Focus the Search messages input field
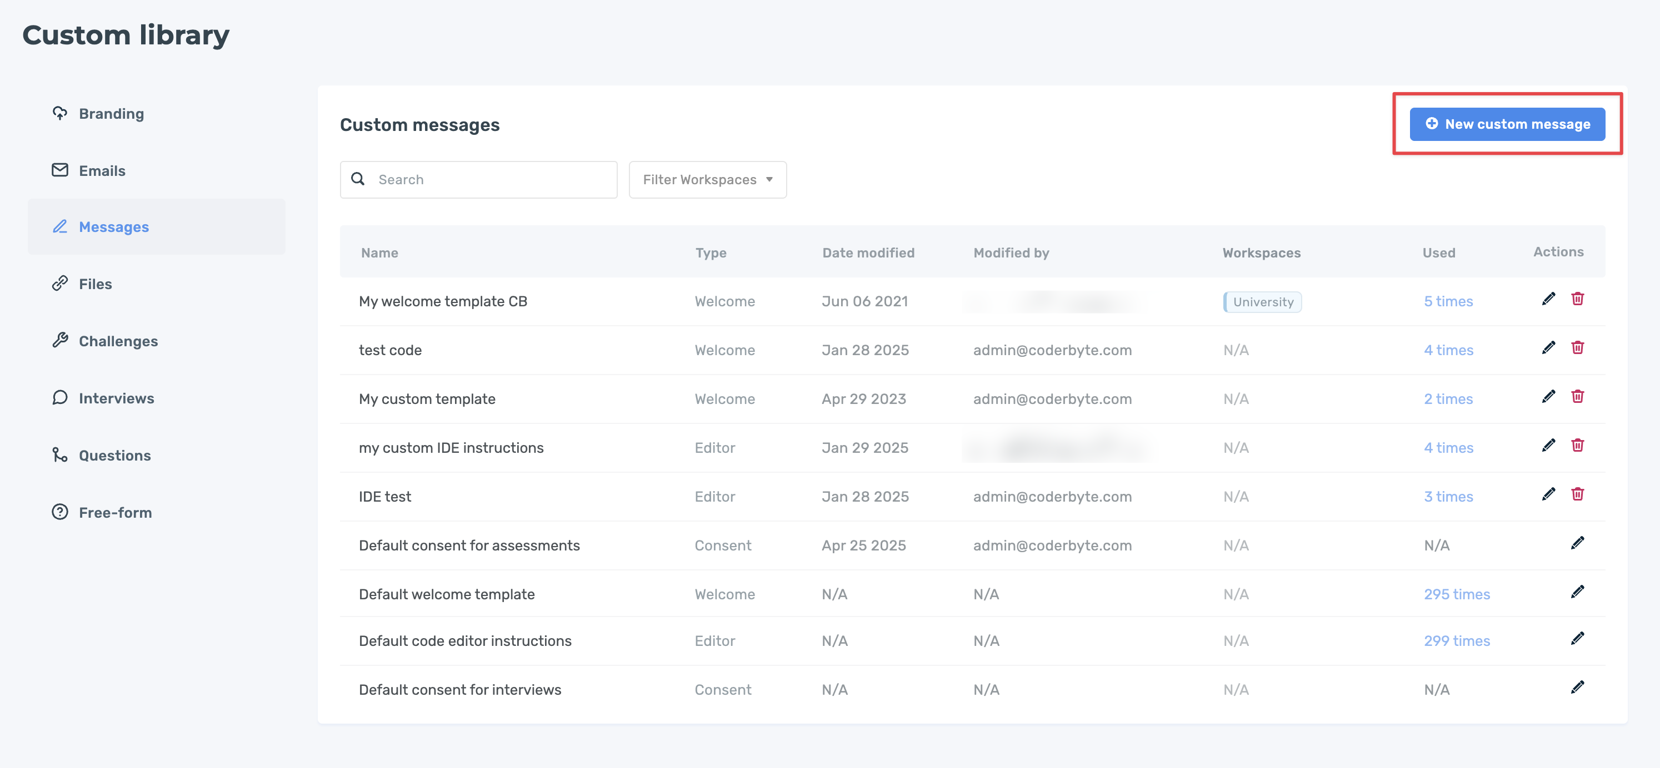 (490, 180)
